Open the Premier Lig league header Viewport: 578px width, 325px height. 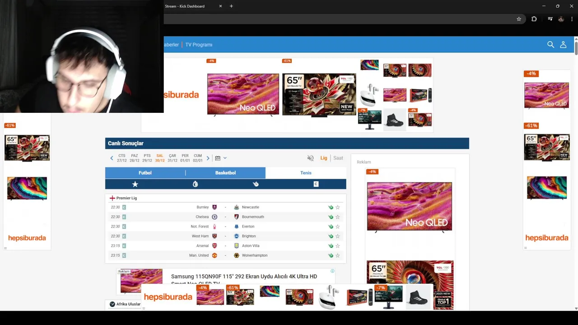[126, 198]
